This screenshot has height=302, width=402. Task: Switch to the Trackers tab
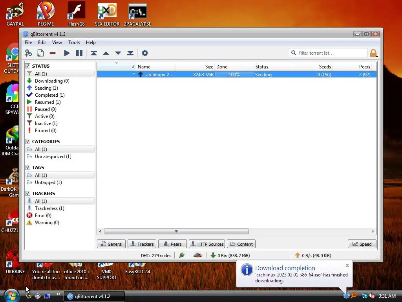pyautogui.click(x=142, y=244)
